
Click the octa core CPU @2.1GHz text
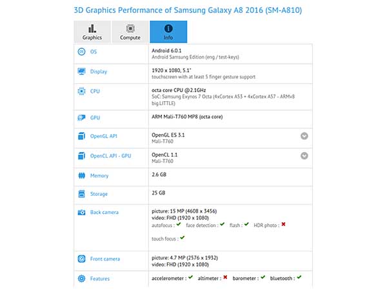click(179, 90)
